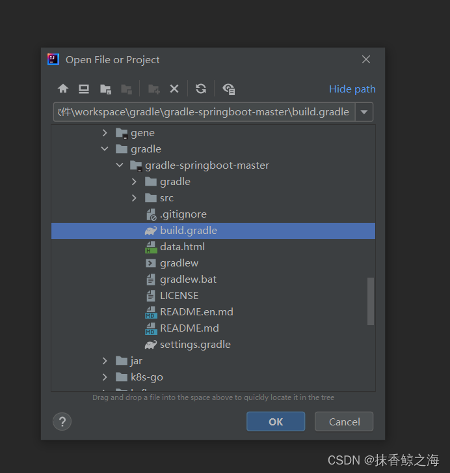Collapse the gradle-springboot-master folder
This screenshot has height=473, width=450.
pyautogui.click(x=120, y=165)
